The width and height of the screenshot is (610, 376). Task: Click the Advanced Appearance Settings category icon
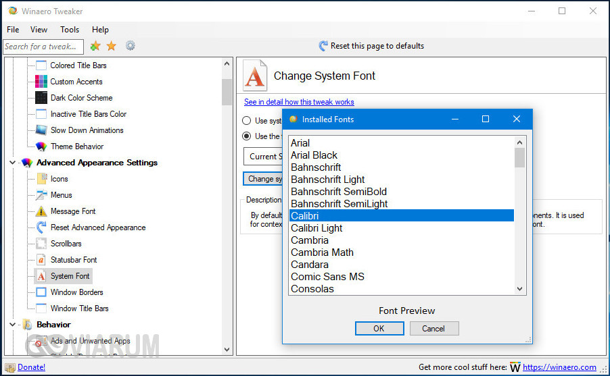[x=27, y=163]
